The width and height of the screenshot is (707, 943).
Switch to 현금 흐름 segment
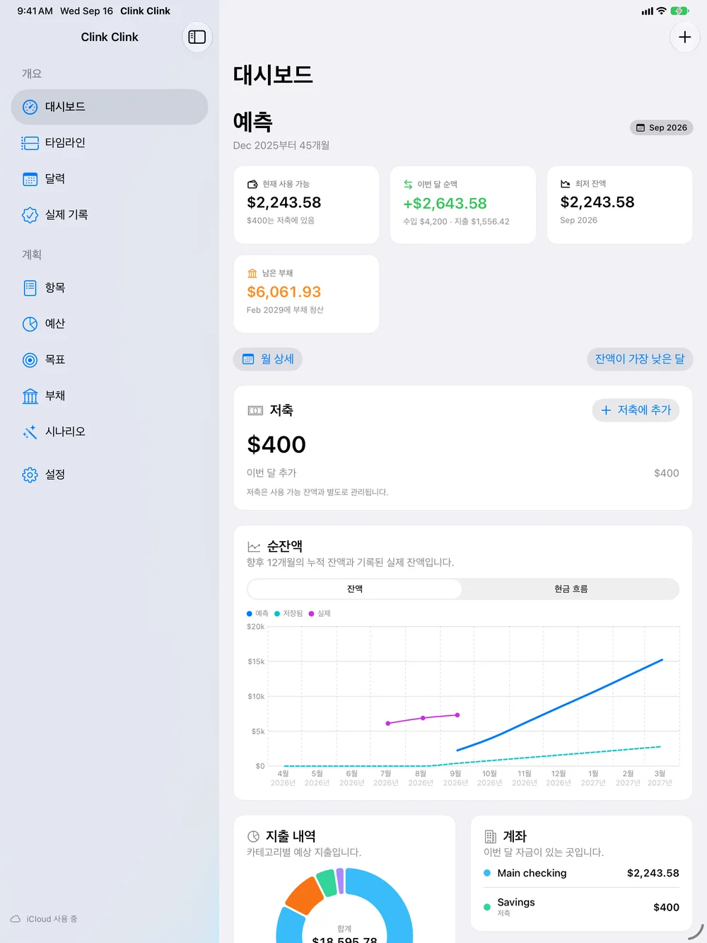pyautogui.click(x=571, y=589)
